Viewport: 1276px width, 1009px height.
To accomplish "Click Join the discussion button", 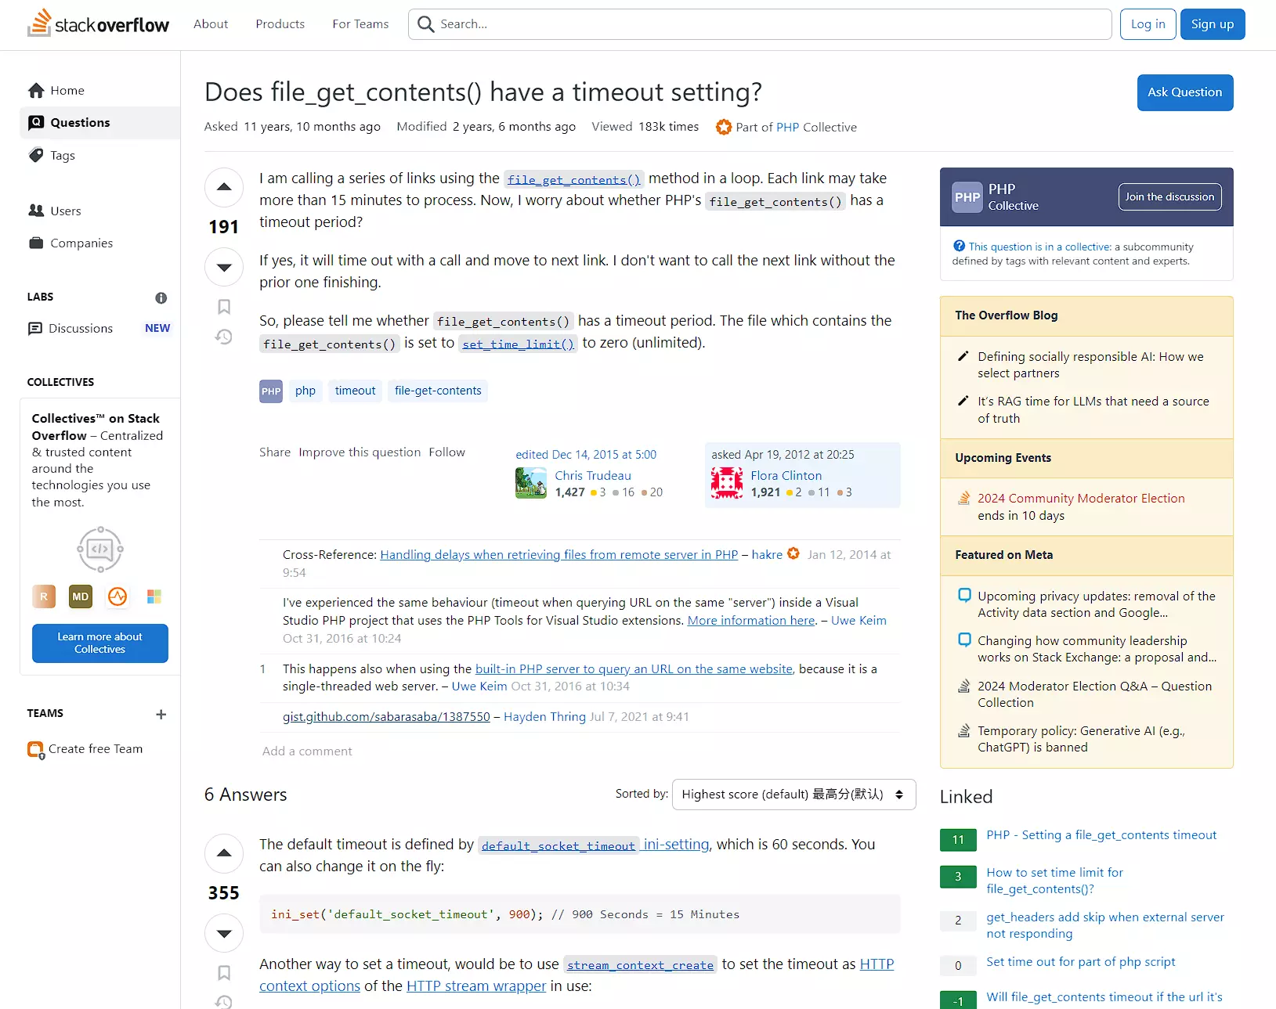I will [1169, 197].
